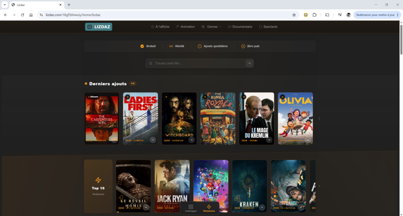Click the Récent badge on first card

click(93, 97)
